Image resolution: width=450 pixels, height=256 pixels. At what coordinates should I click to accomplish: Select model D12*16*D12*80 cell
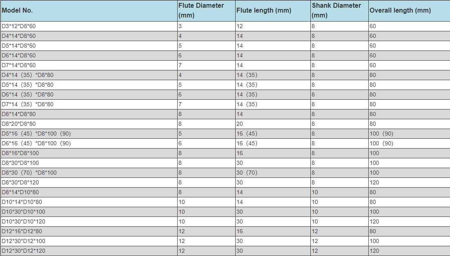pos(89,231)
